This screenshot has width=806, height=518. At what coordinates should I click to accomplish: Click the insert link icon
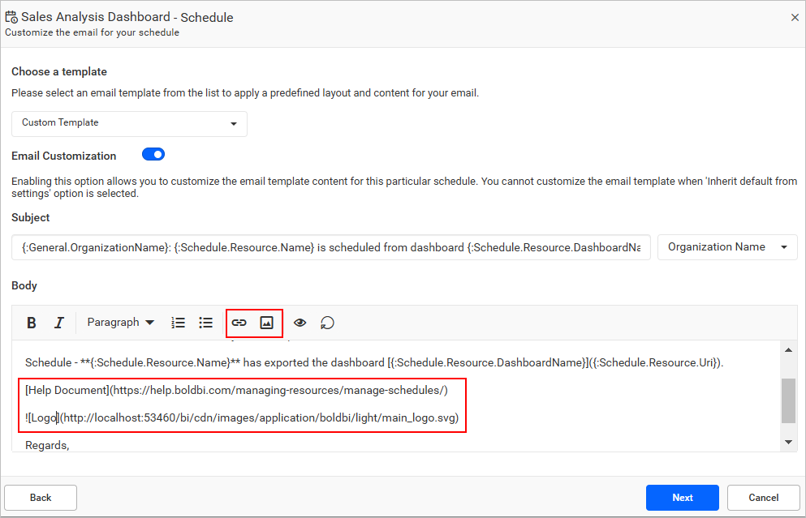(x=239, y=323)
